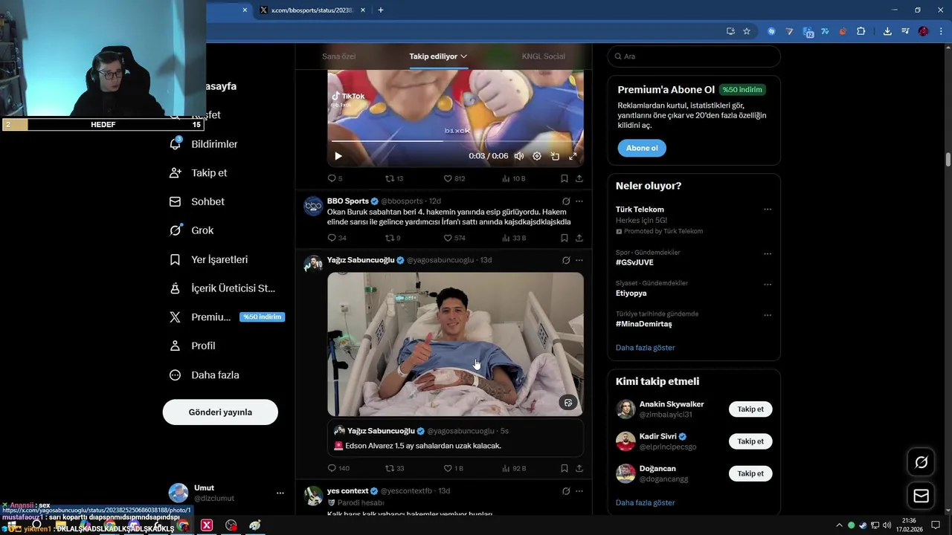Repost the video post with 13 reposts
Image resolution: width=952 pixels, height=535 pixels.
394,178
